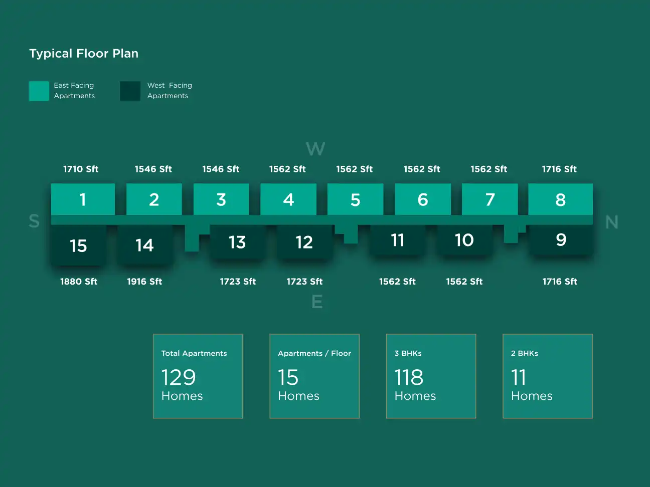Click the East Facing Apartments legend swatch
This screenshot has width=650, height=487.
39,91
